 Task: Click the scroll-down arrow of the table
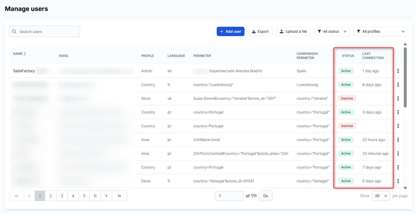point(405,188)
